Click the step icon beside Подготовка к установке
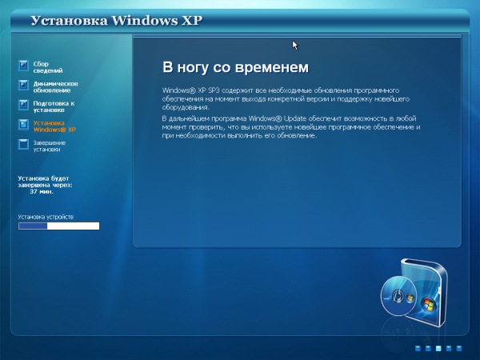 click(x=22, y=106)
